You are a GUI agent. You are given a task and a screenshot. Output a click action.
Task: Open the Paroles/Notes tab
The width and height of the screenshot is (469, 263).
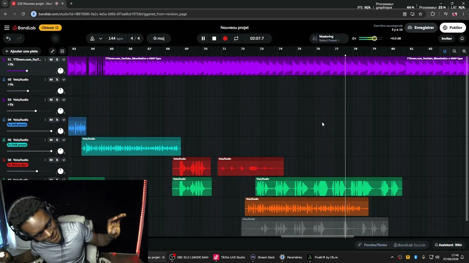tap(372, 245)
